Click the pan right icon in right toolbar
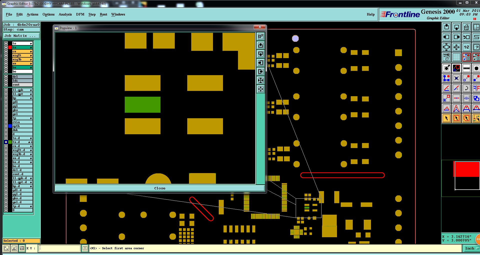 point(456,37)
